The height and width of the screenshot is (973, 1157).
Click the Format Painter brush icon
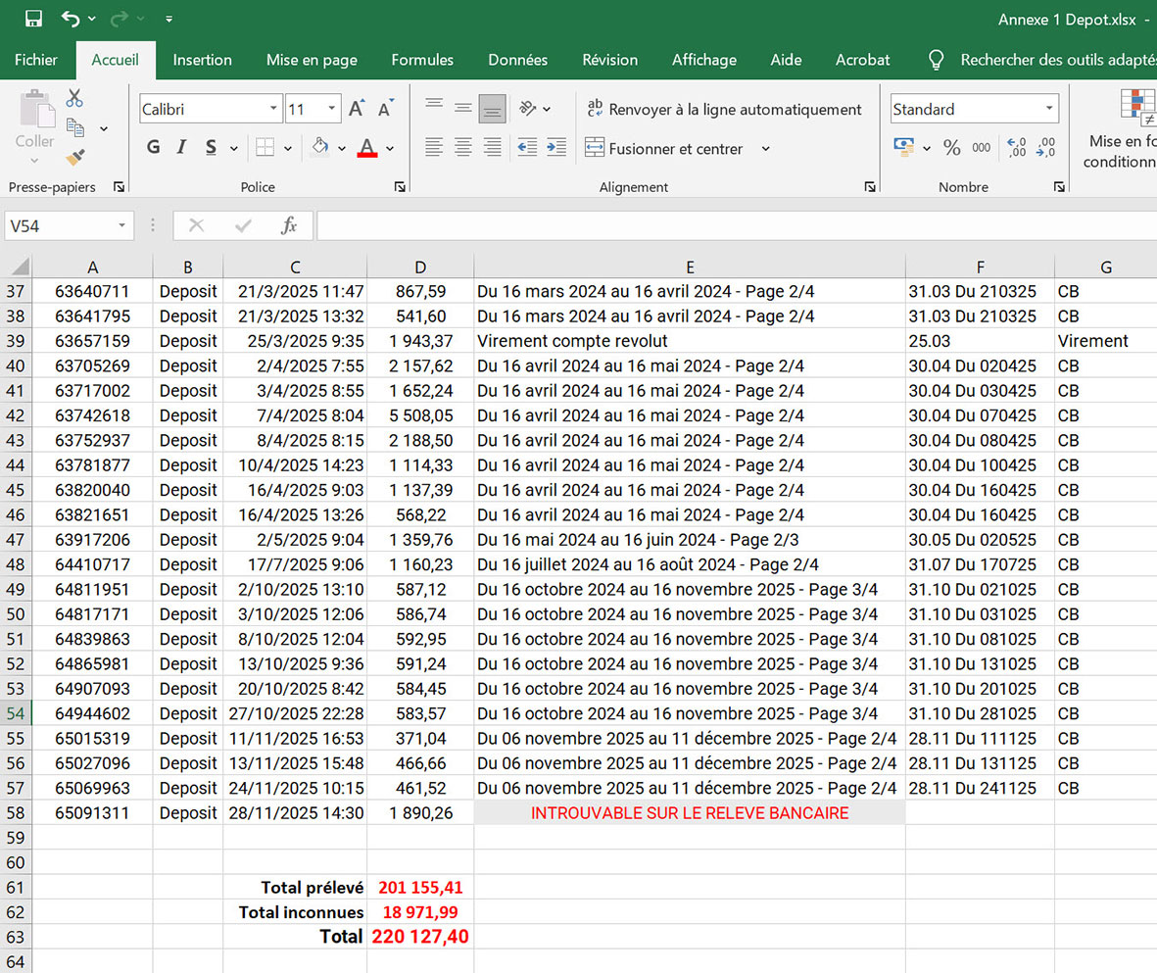pos(74,157)
